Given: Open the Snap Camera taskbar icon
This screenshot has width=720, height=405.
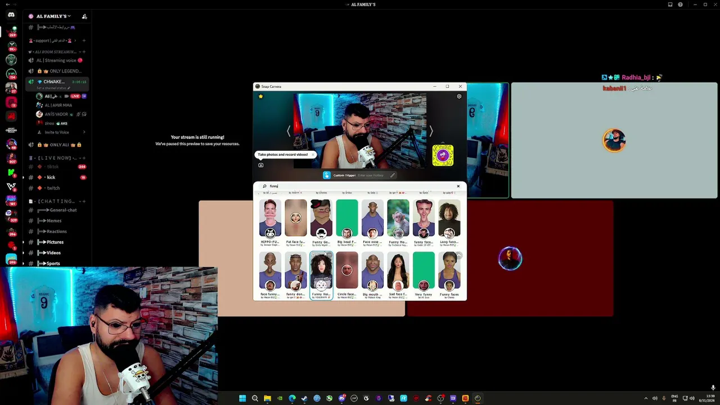Looking at the screenshot, I should pyautogui.click(x=478, y=398).
